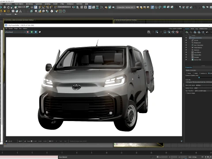The width and height of the screenshot is (212, 159).
Task: Select the Move tool in main toolbar
Action: click(x=4, y=7)
